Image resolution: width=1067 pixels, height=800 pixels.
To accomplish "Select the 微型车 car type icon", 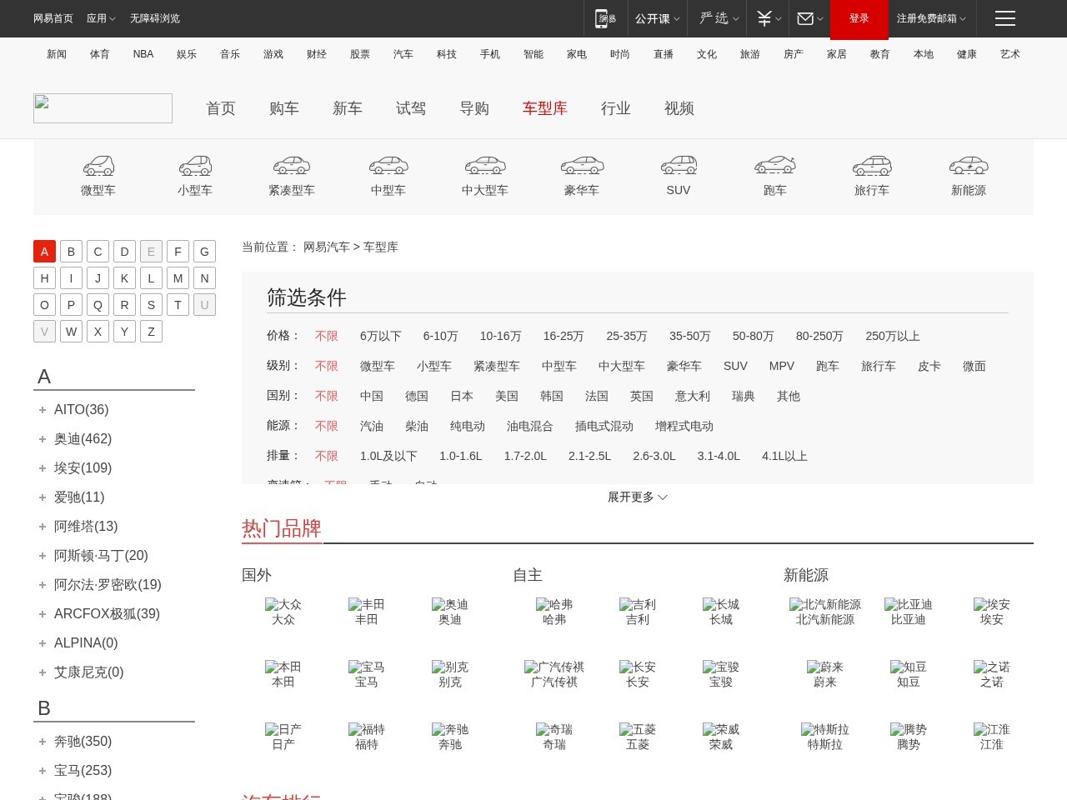I will (98, 165).
